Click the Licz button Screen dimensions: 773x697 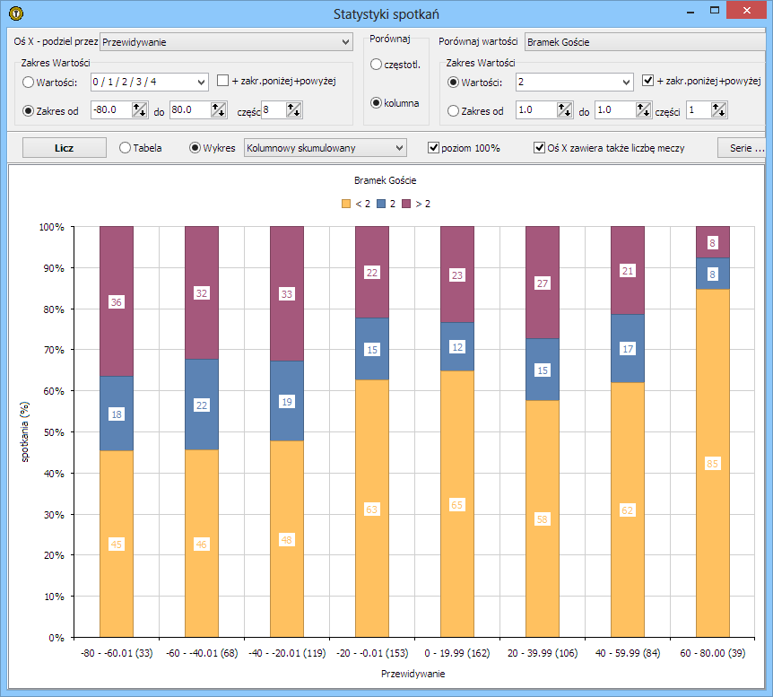pos(64,148)
